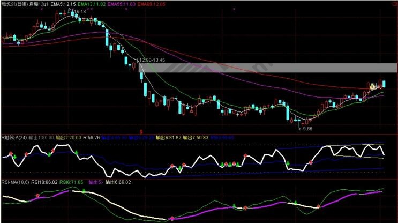
Task: Click red arrow at RSI-MA panel's lowest point
Action: 172,218
